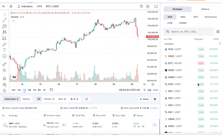Open the go-to-date calendar icon
The image size is (222, 135).
[51, 90]
